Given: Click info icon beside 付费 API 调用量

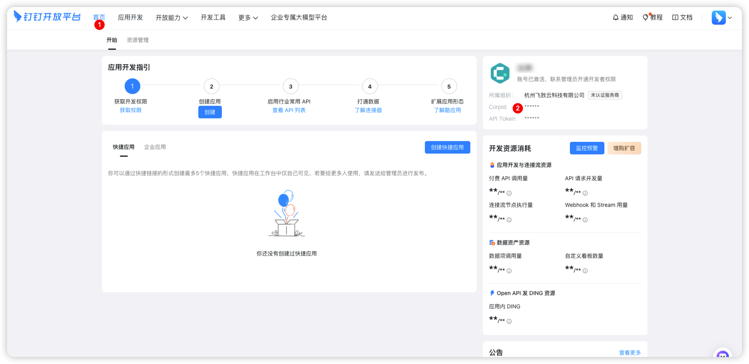Looking at the screenshot, I should (x=509, y=193).
